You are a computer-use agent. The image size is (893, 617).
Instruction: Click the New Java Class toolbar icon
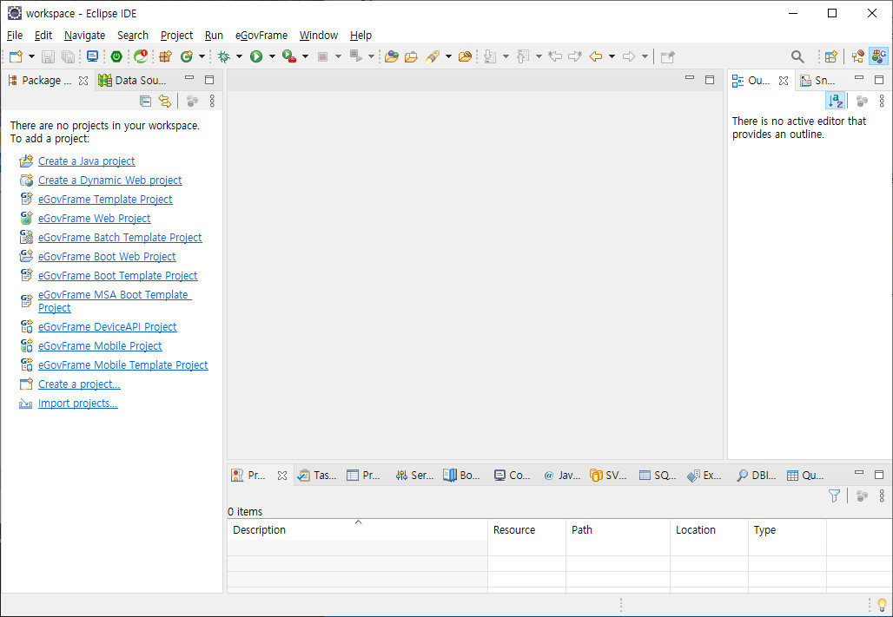tap(186, 56)
